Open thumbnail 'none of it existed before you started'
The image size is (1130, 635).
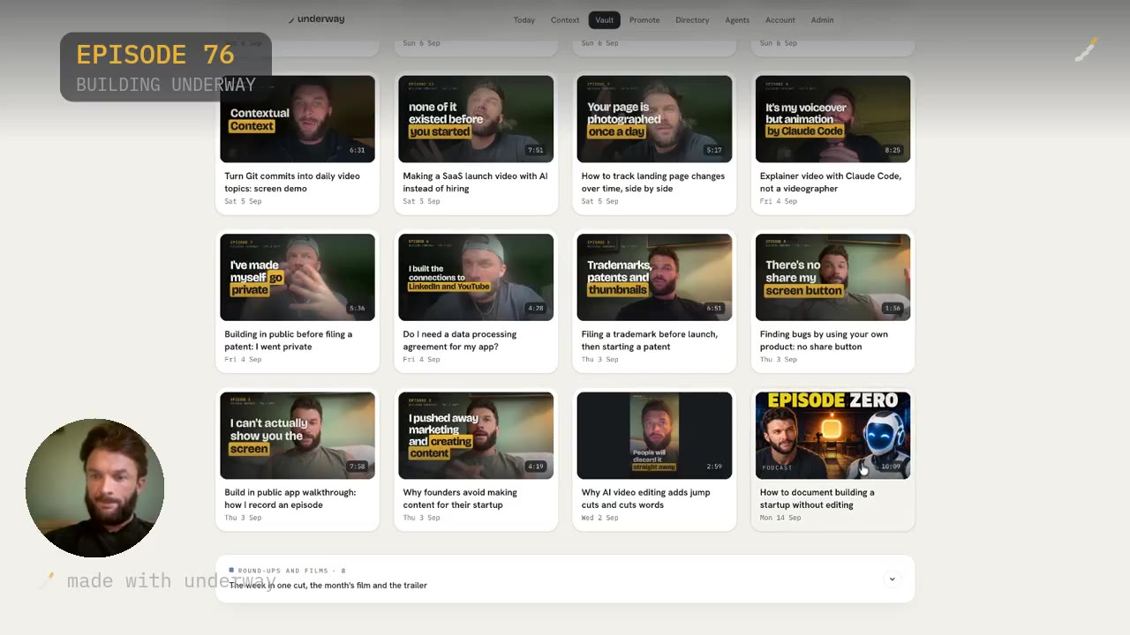click(476, 119)
